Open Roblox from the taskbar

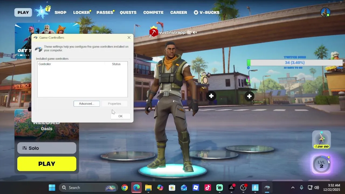196,188
